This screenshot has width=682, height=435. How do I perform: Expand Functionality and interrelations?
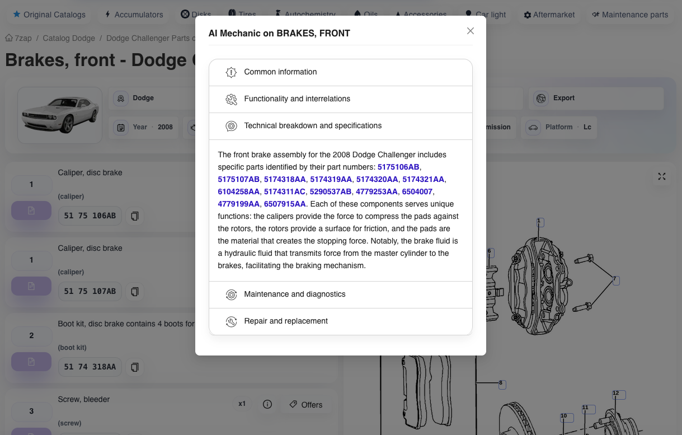pos(340,99)
